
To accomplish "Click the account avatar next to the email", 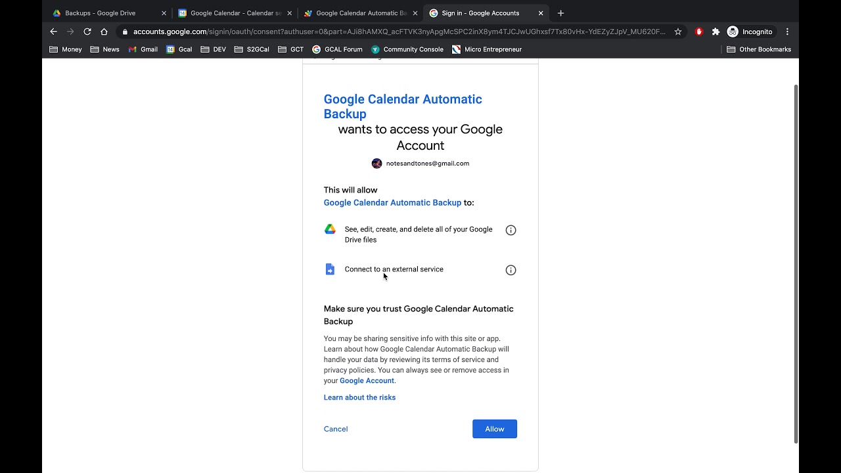I will click(376, 164).
